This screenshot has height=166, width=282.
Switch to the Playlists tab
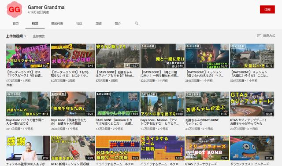pos(57,23)
